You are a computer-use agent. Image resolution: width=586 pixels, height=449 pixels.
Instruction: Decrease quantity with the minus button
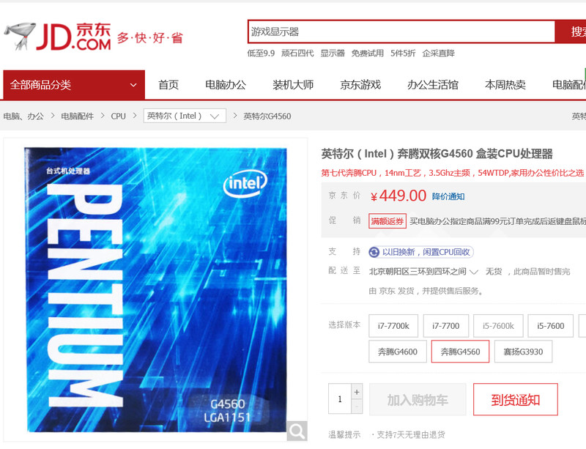357,407
